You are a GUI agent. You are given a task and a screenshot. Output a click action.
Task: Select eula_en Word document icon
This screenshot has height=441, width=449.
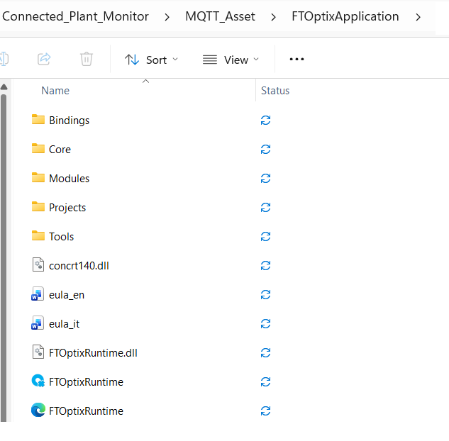[x=38, y=294]
